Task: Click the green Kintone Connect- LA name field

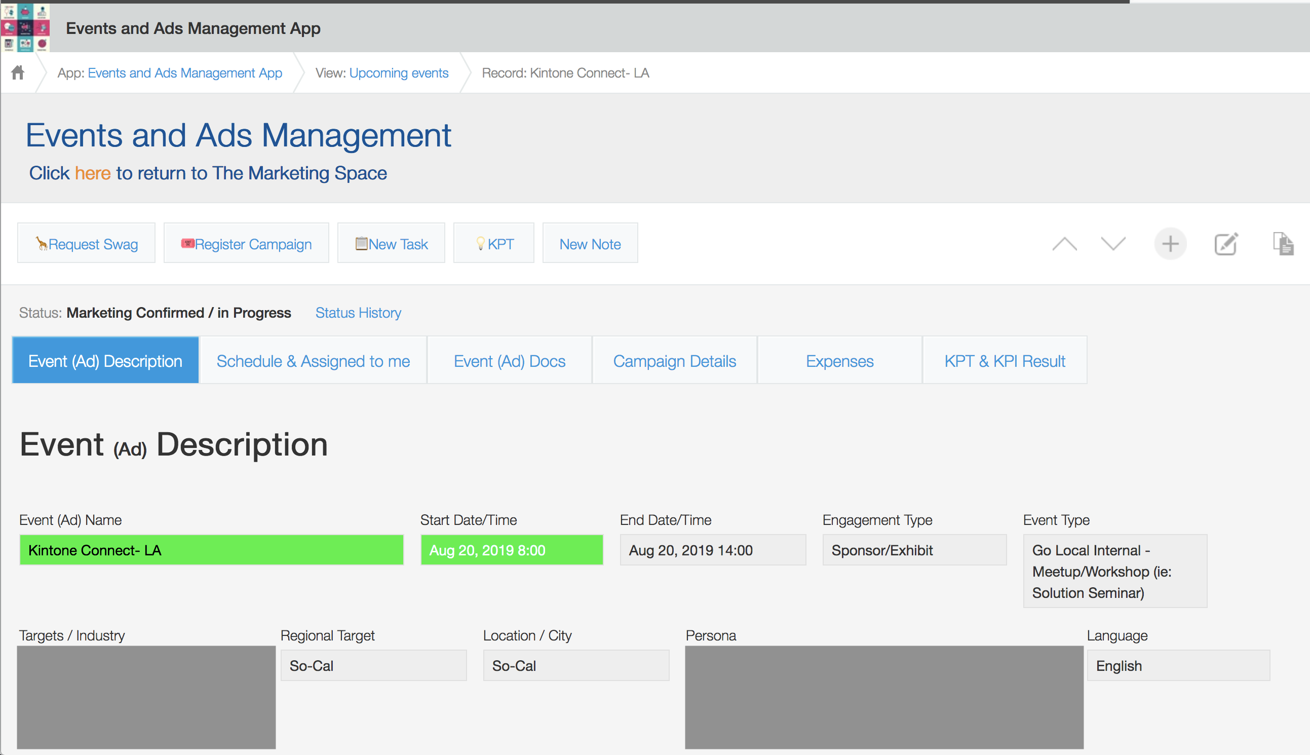Action: (212, 550)
